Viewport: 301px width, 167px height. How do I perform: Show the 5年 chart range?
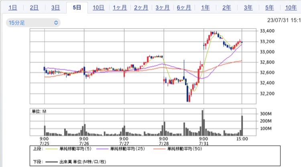click(270, 8)
